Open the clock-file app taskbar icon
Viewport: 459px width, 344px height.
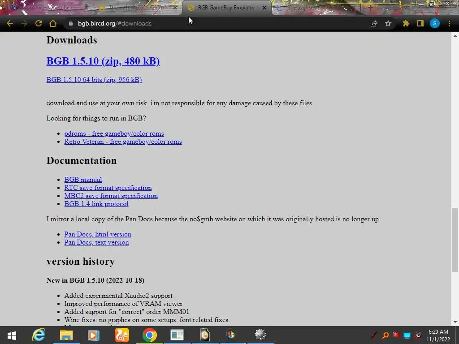pyautogui.click(x=204, y=335)
